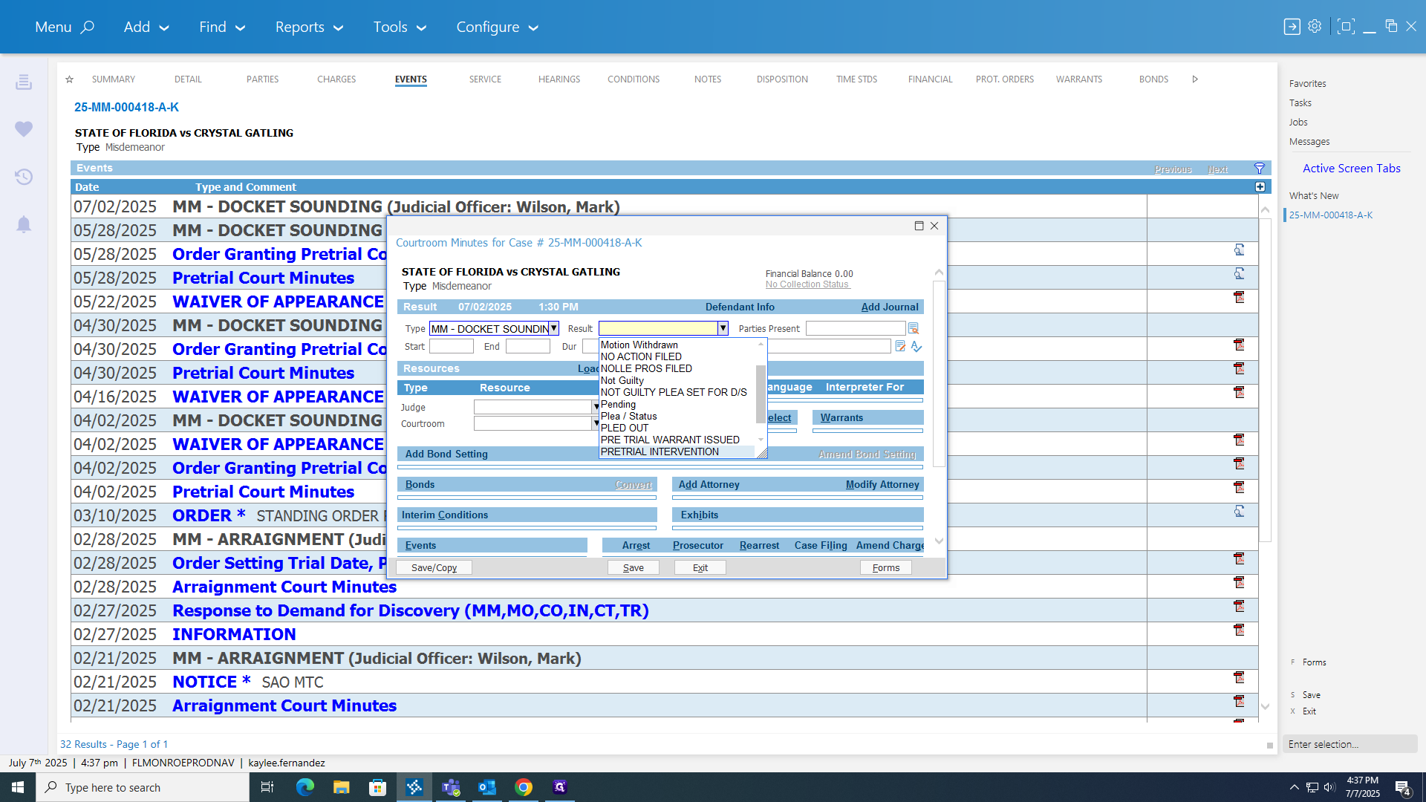Click the Modify Attorney link

point(882,484)
